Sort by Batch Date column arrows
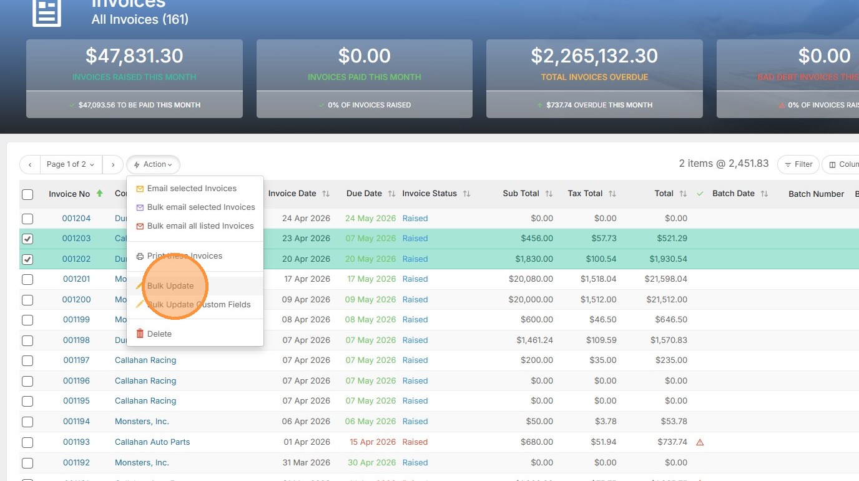Screen dimensions: 859x481 coord(764,194)
